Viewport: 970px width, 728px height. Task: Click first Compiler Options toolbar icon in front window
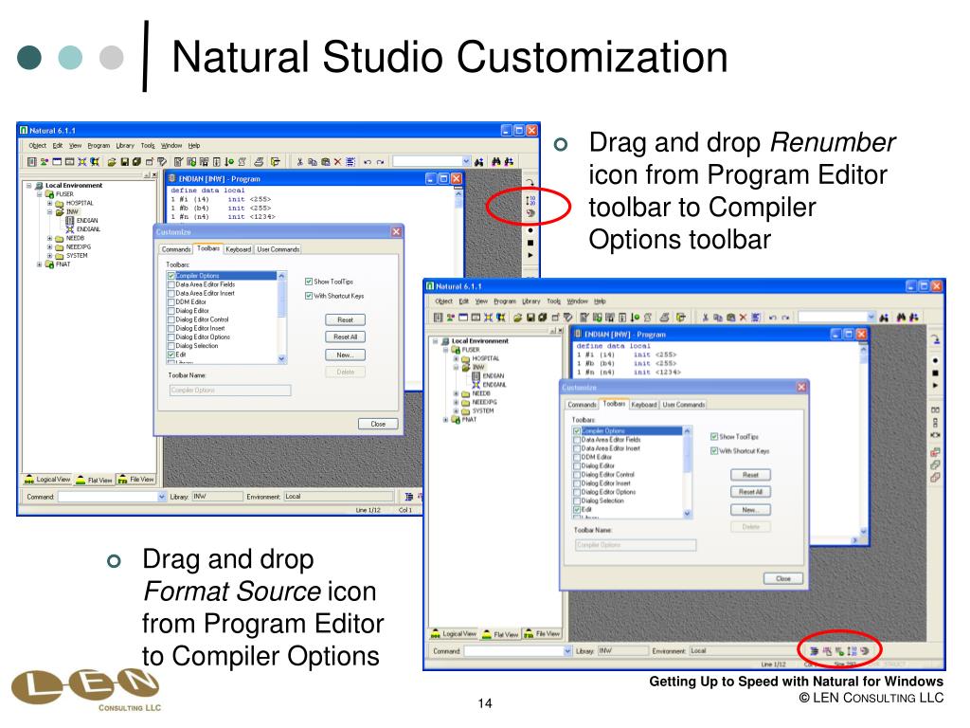pyautogui.click(x=814, y=651)
